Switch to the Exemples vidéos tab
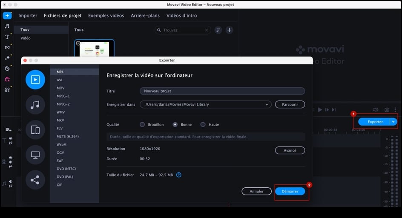 pyautogui.click(x=106, y=16)
